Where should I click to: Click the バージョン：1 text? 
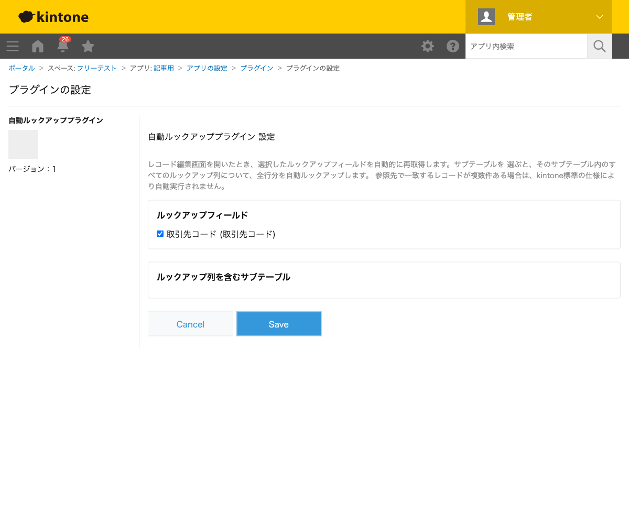click(x=32, y=169)
